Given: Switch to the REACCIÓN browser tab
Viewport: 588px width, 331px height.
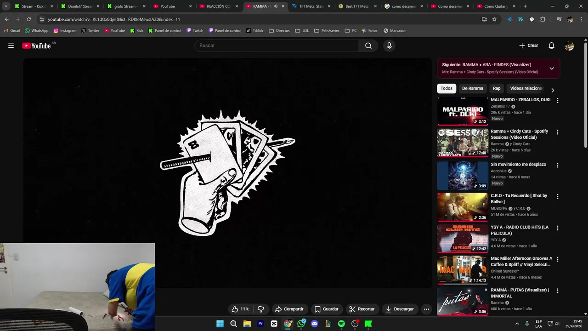Looking at the screenshot, I should [x=219, y=6].
